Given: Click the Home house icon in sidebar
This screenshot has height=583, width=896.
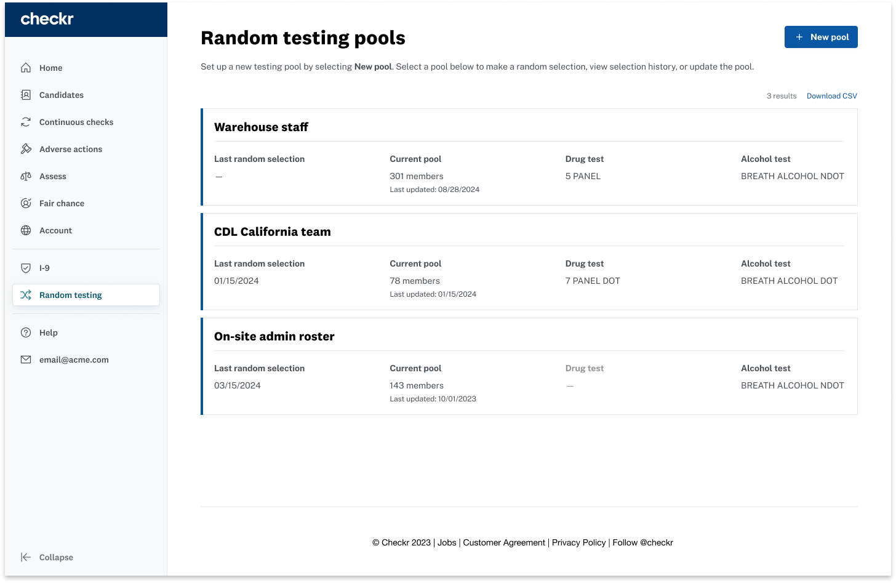Looking at the screenshot, I should 26,68.
